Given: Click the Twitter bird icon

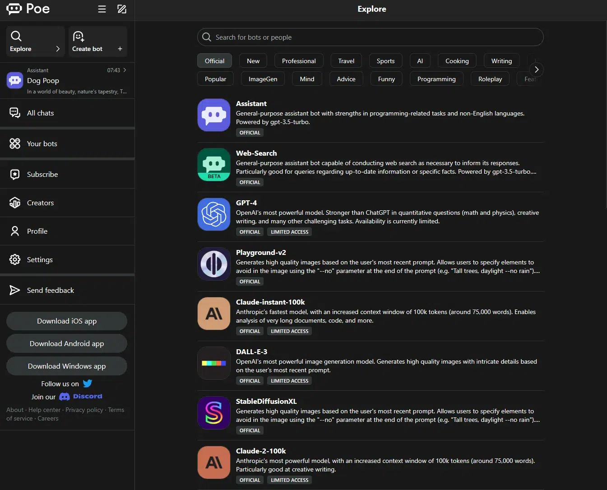Looking at the screenshot, I should [88, 384].
